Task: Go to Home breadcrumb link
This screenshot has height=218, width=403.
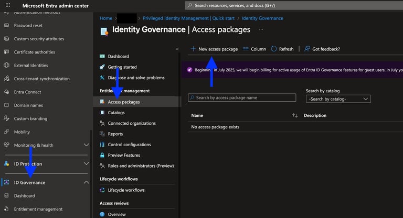Action: coord(106,18)
